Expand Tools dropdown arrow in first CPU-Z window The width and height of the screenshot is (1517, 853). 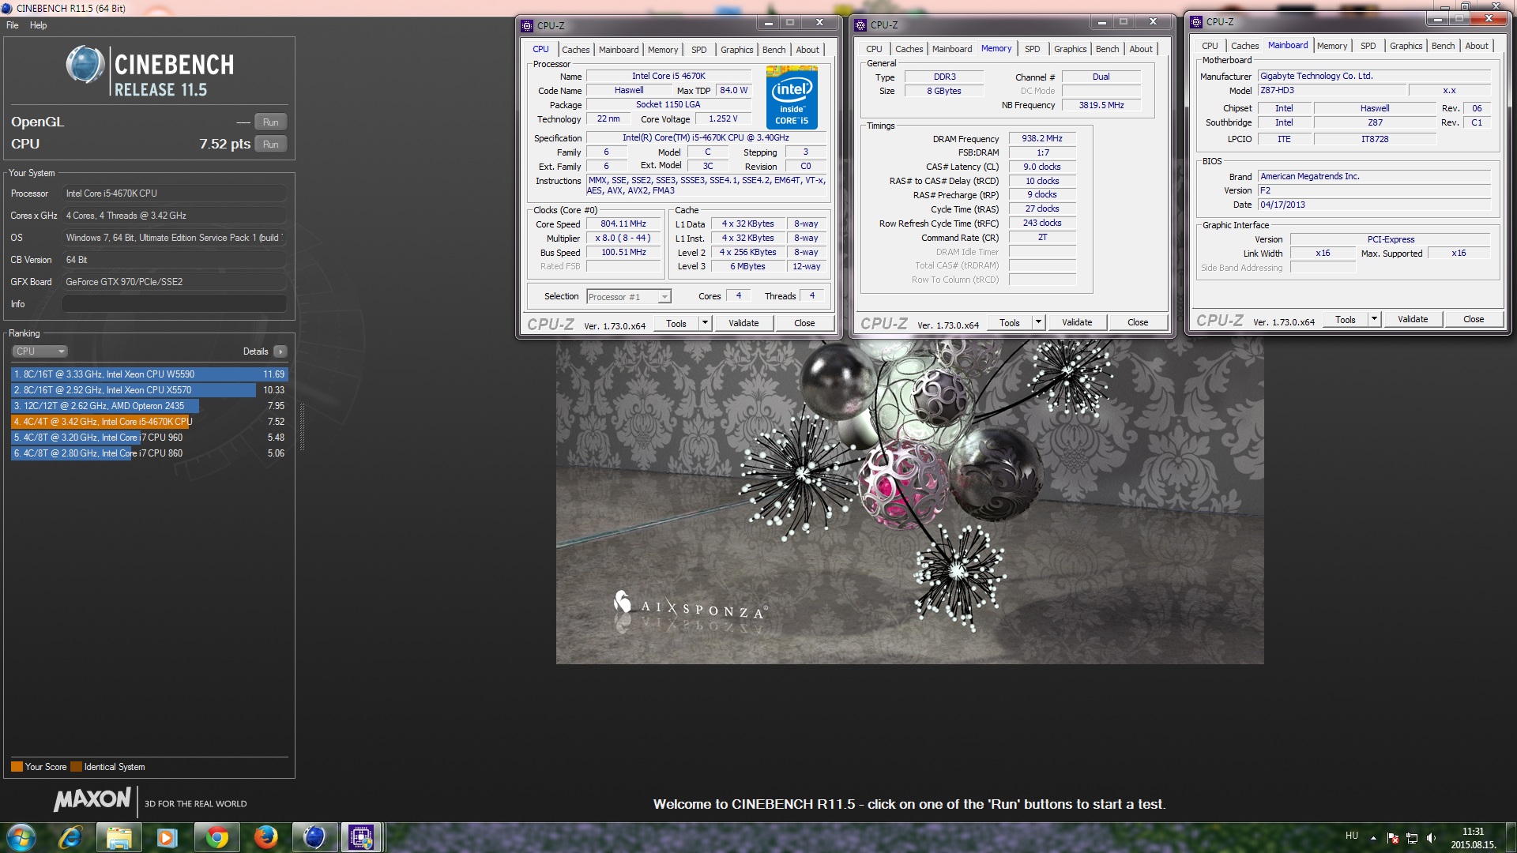point(705,323)
